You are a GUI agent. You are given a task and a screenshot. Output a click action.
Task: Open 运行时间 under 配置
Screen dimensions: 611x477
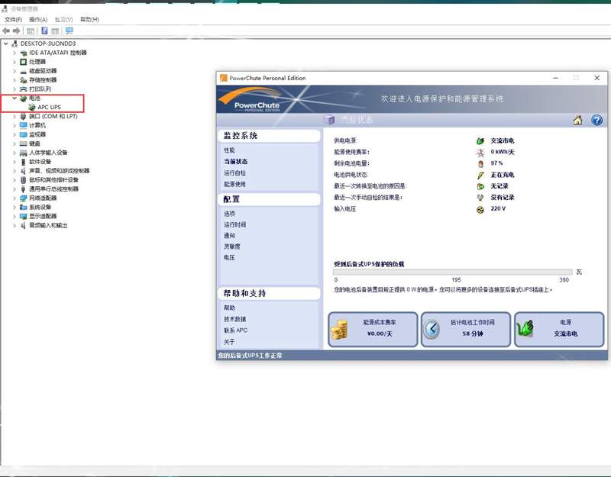point(235,224)
